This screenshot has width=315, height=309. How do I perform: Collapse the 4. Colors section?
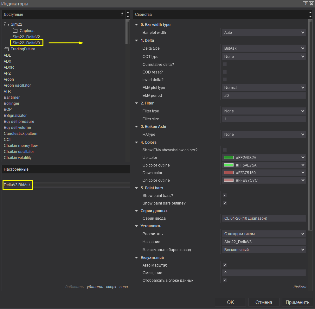click(137, 142)
